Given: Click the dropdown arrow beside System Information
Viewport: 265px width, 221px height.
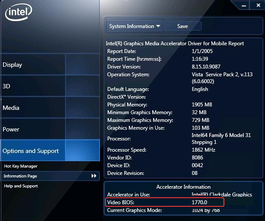Looking at the screenshot, I should pos(158,26).
